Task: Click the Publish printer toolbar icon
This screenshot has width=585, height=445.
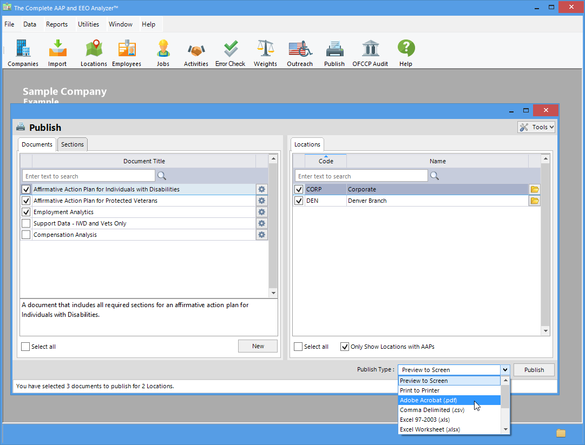Action: point(334,53)
